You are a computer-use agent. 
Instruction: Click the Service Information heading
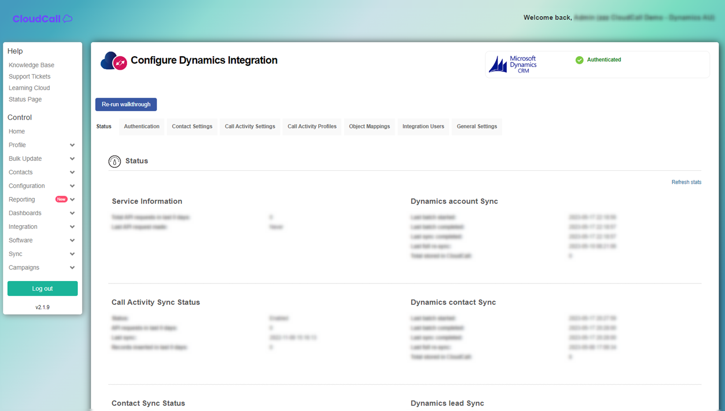coord(147,201)
